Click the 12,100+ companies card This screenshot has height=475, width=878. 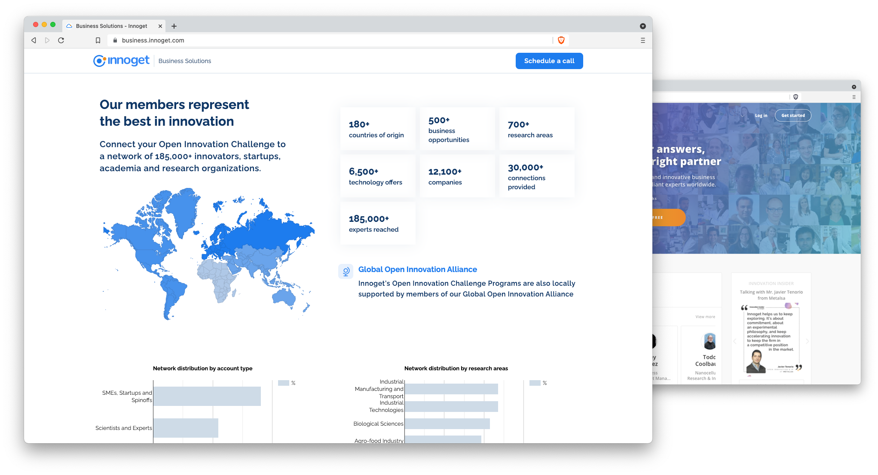coord(457,176)
